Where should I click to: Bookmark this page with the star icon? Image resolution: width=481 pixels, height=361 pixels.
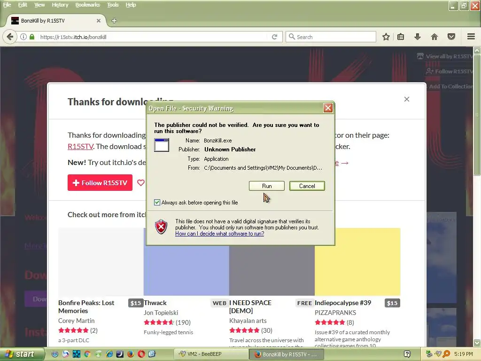tap(386, 37)
